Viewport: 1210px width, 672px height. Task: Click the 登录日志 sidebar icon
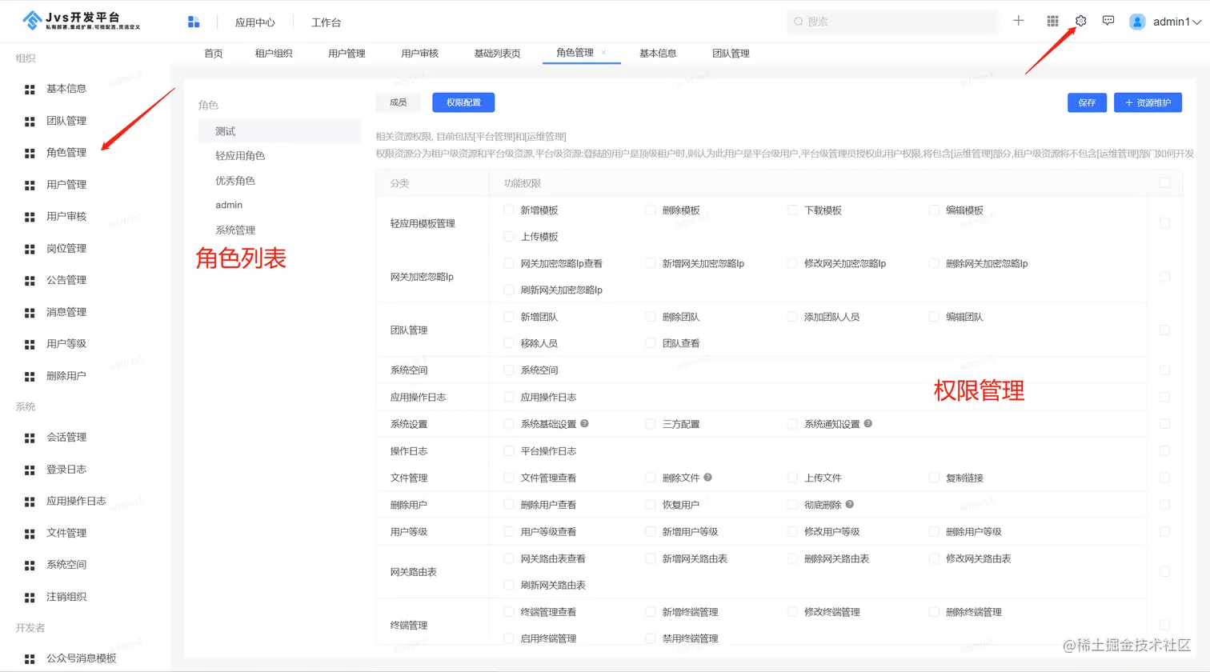coord(30,470)
